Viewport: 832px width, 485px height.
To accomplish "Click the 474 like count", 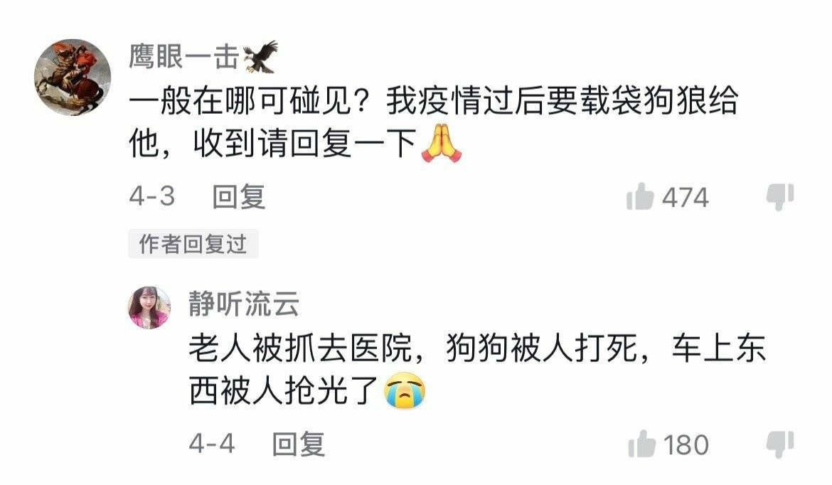I will [x=685, y=198].
